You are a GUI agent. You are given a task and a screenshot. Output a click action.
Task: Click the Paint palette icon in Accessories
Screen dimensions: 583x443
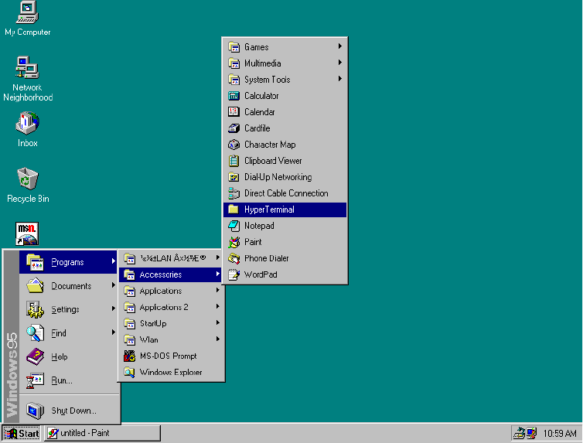click(234, 242)
